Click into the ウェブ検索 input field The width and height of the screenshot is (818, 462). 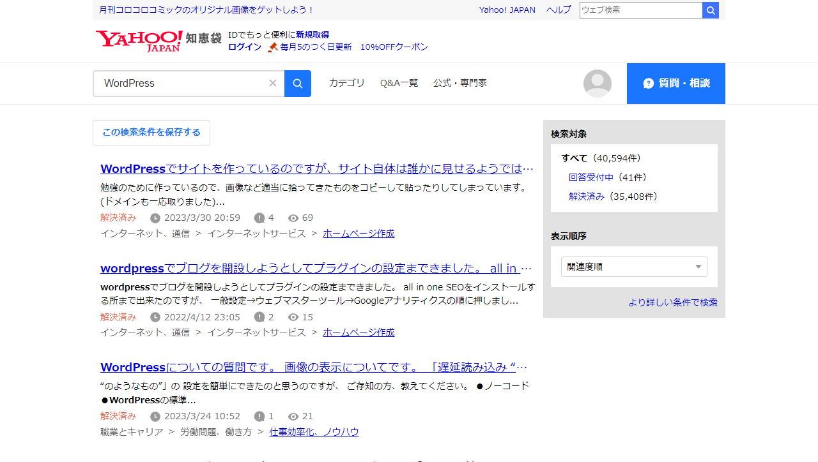(641, 10)
